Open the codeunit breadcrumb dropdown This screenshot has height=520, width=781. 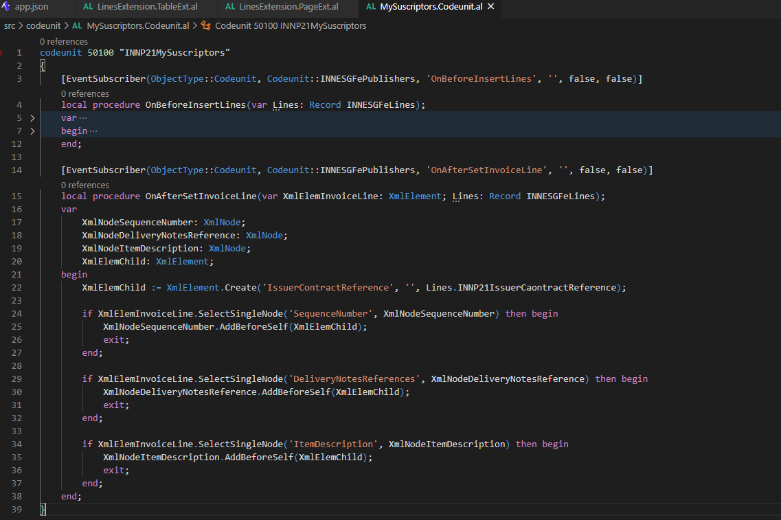43,25
